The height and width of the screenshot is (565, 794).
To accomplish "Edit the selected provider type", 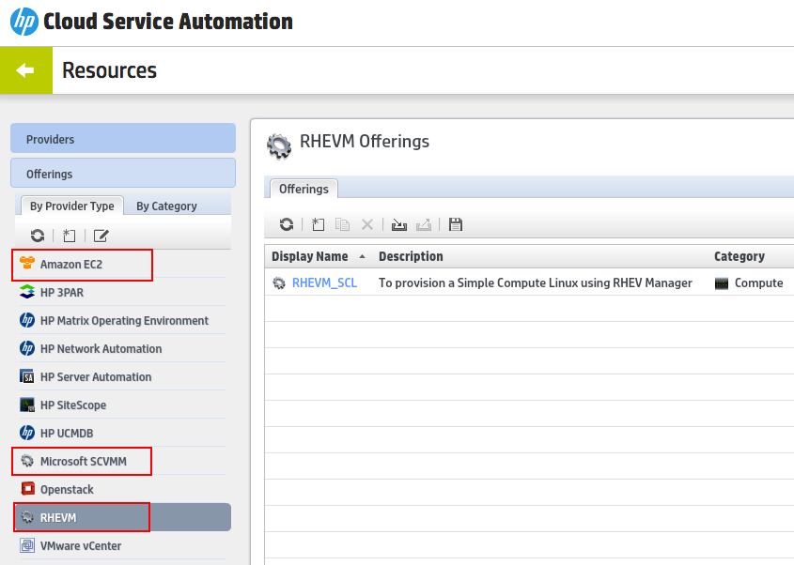I will point(101,236).
